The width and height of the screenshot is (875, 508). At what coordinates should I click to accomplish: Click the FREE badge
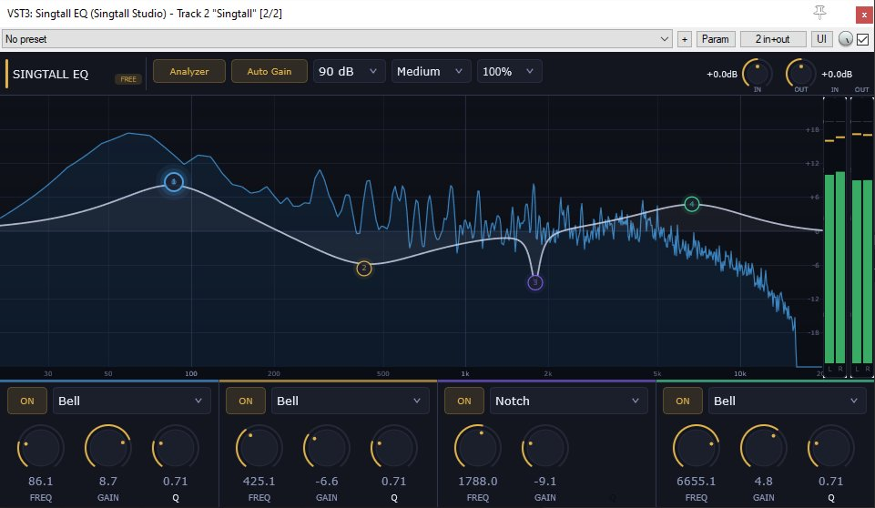coord(128,78)
